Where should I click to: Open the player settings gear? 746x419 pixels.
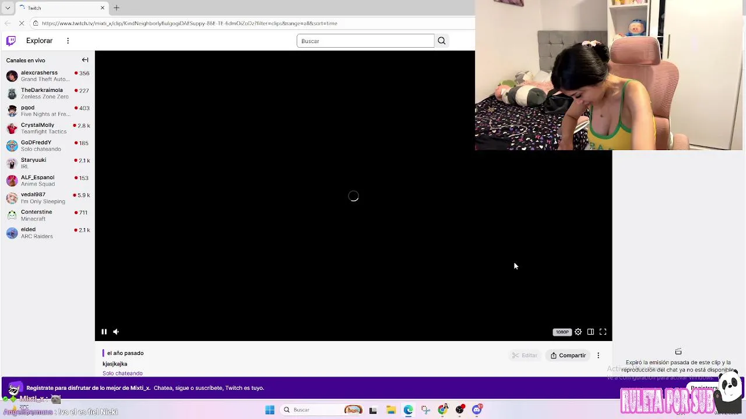click(x=578, y=332)
